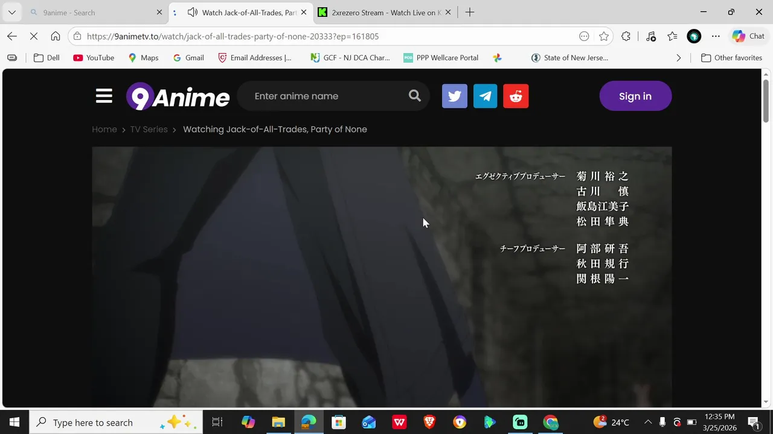Open the Favorites hub icon
773x434 pixels.
[672, 36]
